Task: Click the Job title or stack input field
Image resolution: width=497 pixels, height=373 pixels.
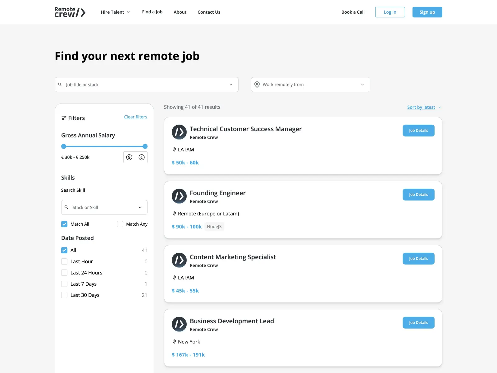Action: (146, 85)
